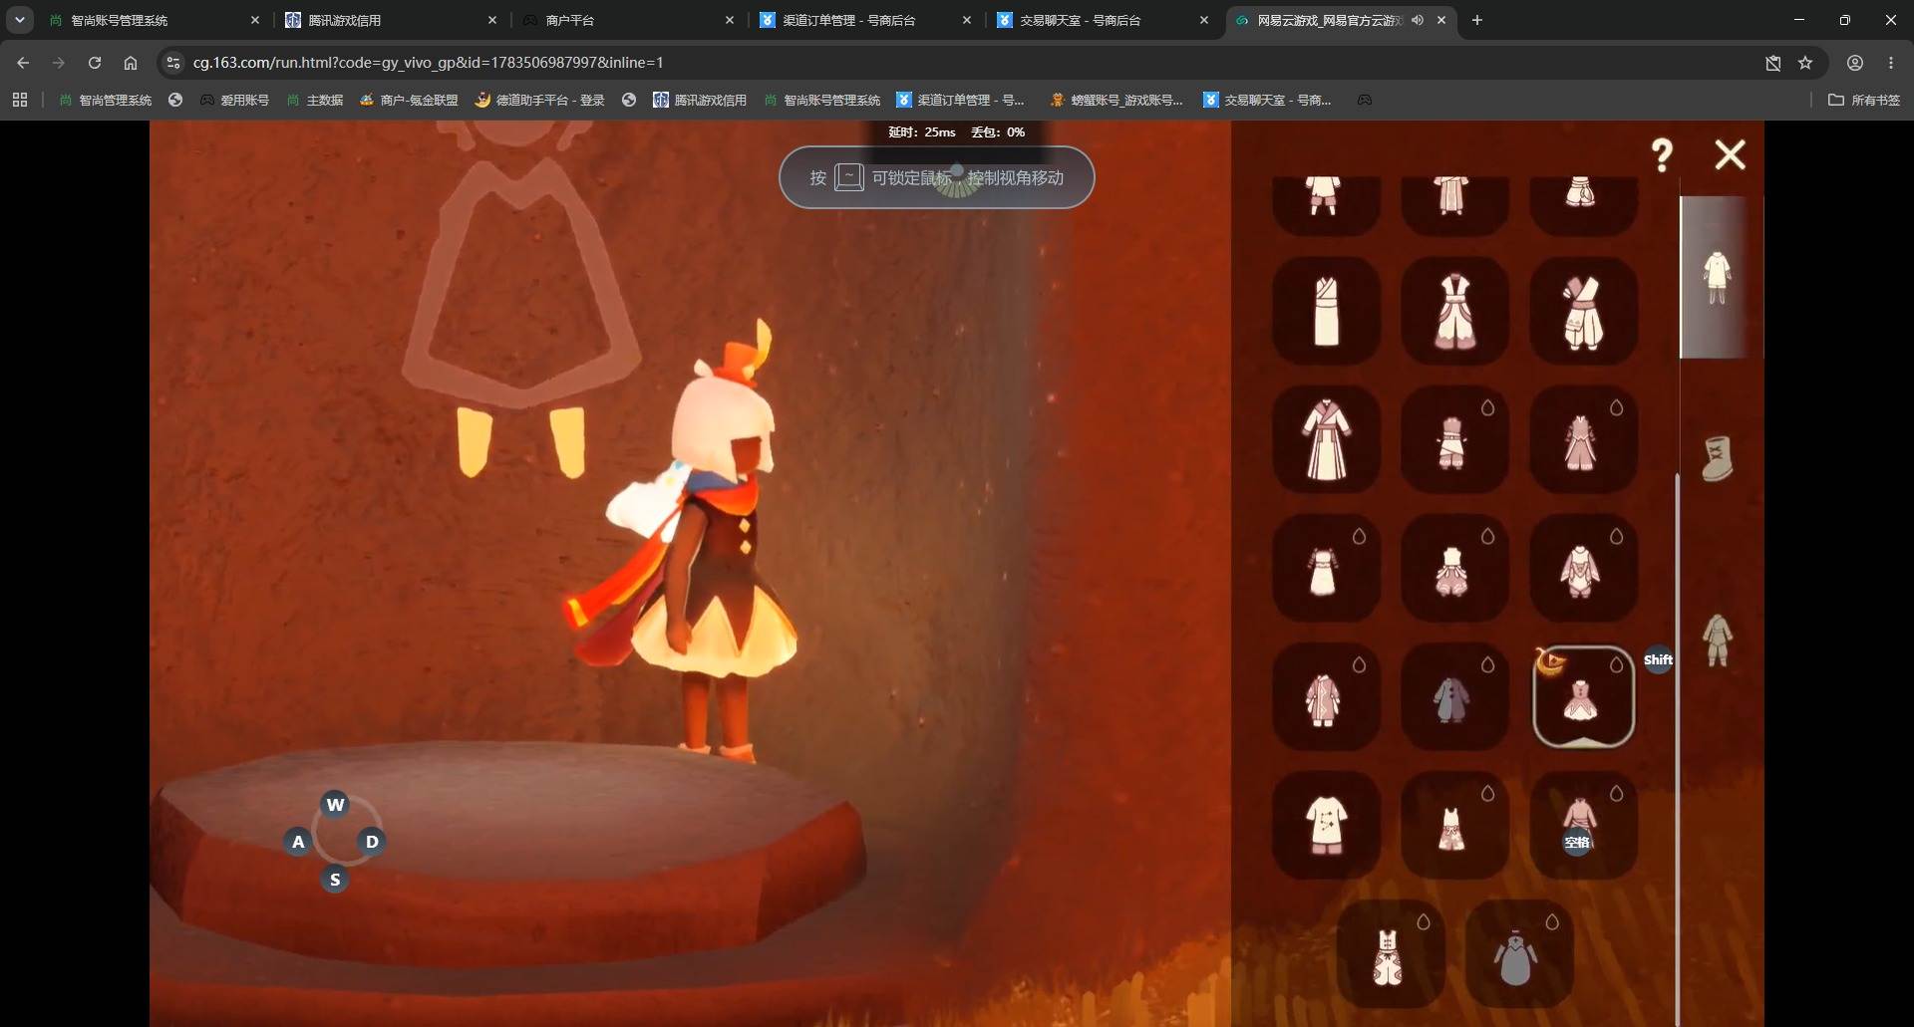This screenshot has height=1027, width=1914.
Task: Tap the S movement key button
Action: pos(335,880)
